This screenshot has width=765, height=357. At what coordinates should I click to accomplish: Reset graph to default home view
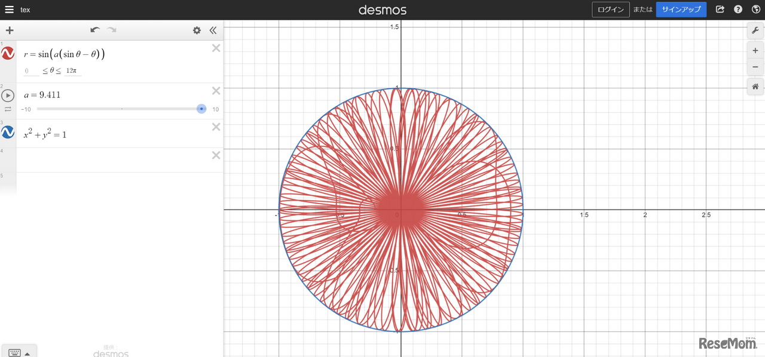point(755,87)
